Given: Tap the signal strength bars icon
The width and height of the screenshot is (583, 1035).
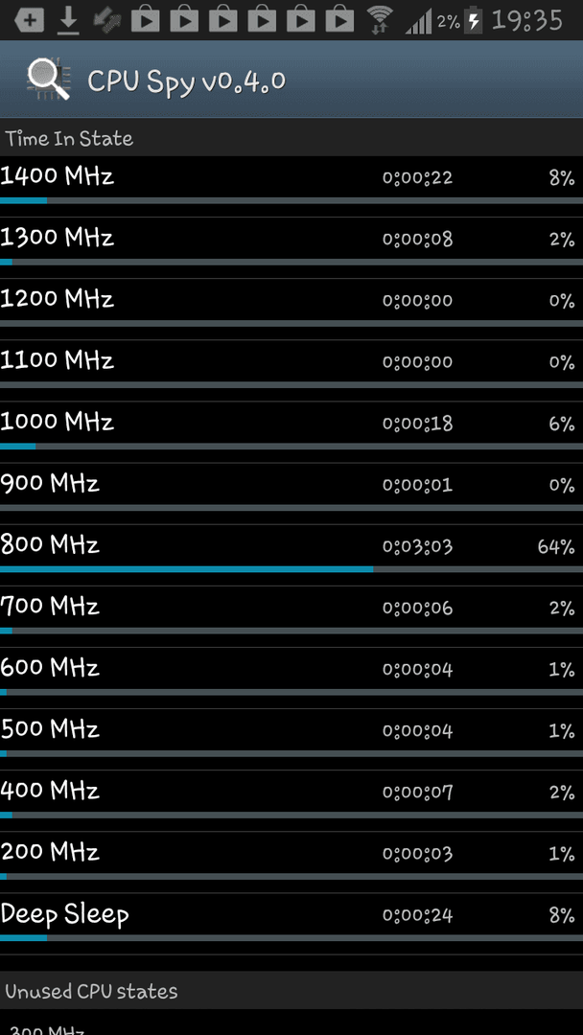Looking at the screenshot, I should [419, 20].
